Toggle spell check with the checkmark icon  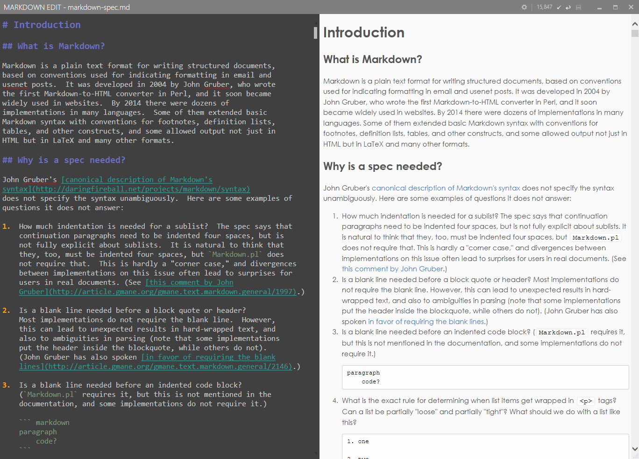coord(559,7)
